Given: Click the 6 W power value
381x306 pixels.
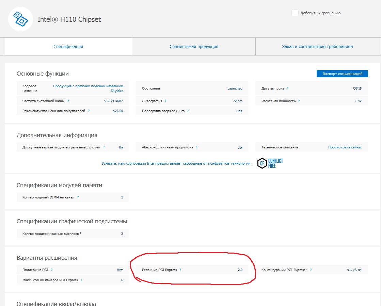Looking at the screenshot, I should (x=359, y=101).
